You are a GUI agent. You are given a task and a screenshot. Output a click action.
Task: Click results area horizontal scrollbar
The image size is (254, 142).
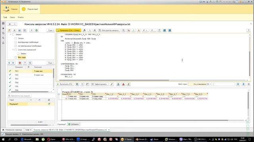tap(144, 120)
